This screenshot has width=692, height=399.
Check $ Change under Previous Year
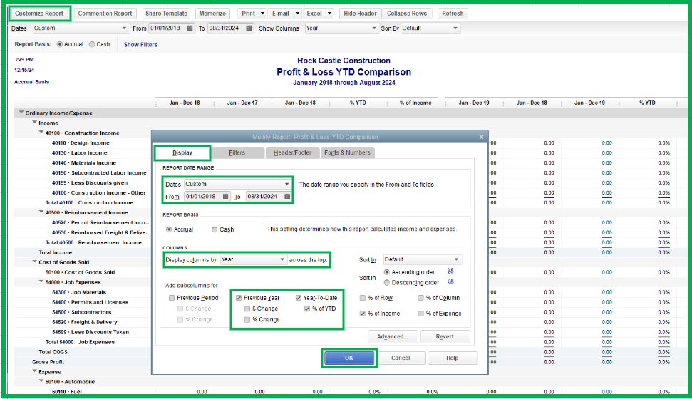247,309
